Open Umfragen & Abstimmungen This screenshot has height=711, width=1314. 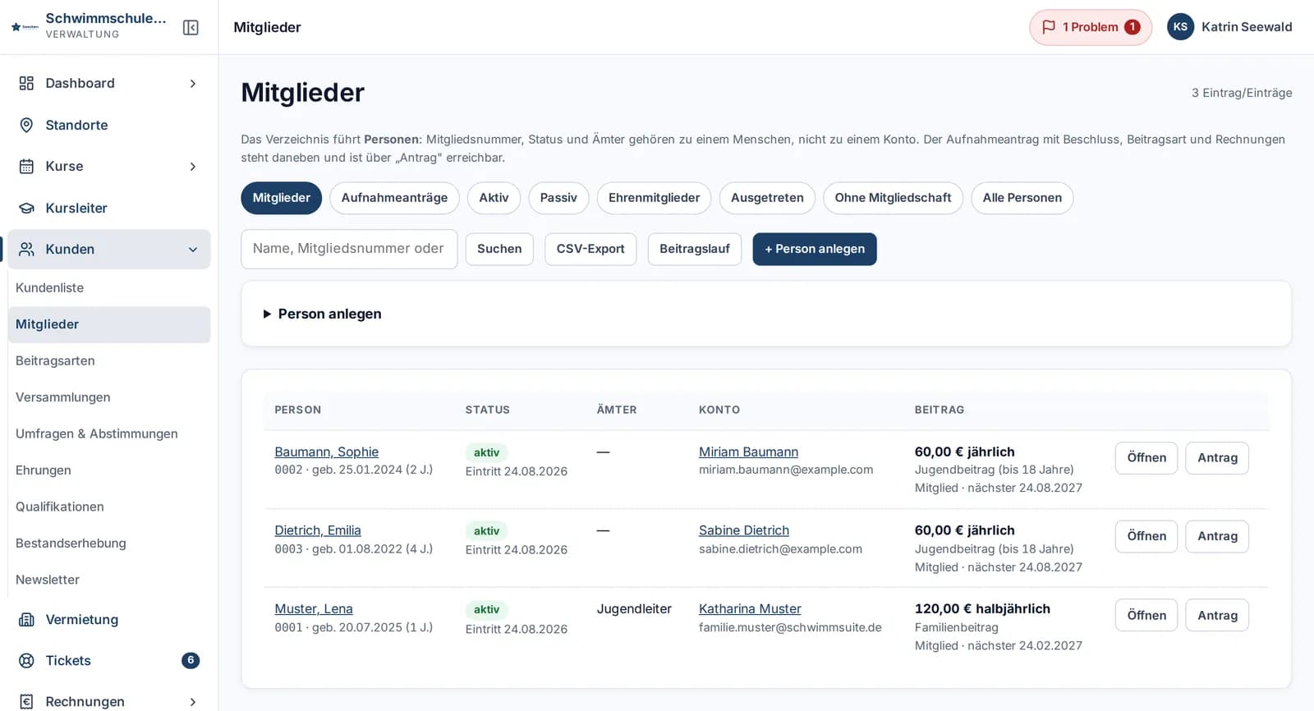(96, 434)
